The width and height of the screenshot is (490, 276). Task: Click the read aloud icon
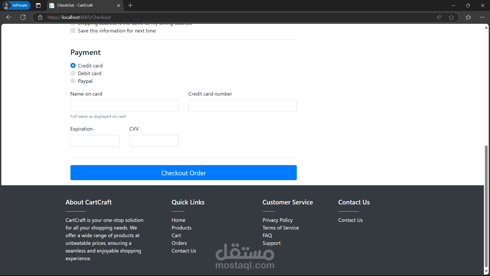[x=439, y=17]
